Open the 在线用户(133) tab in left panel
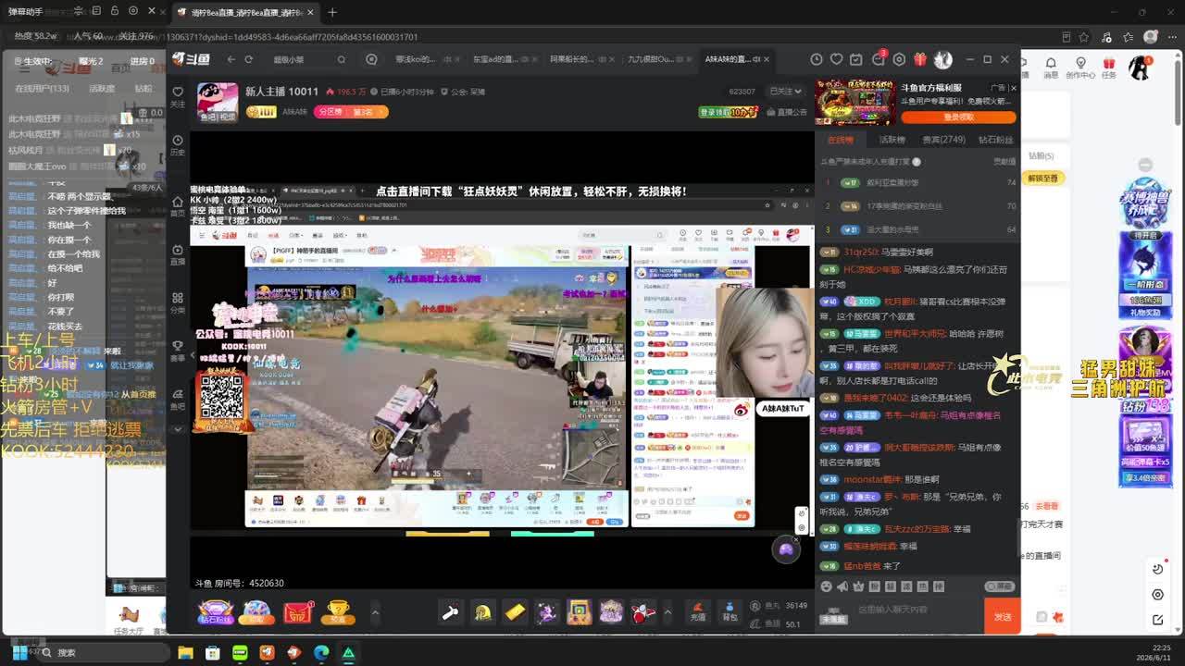 click(x=42, y=89)
